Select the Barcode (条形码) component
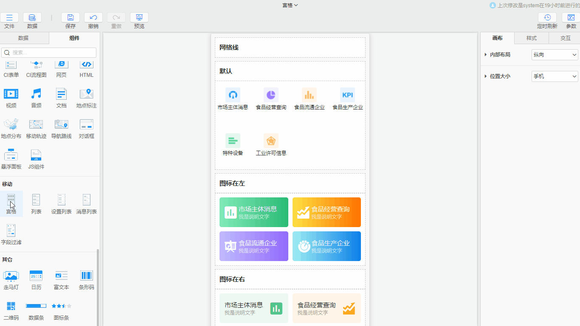Screen dimensions: 580x326 [87, 276]
